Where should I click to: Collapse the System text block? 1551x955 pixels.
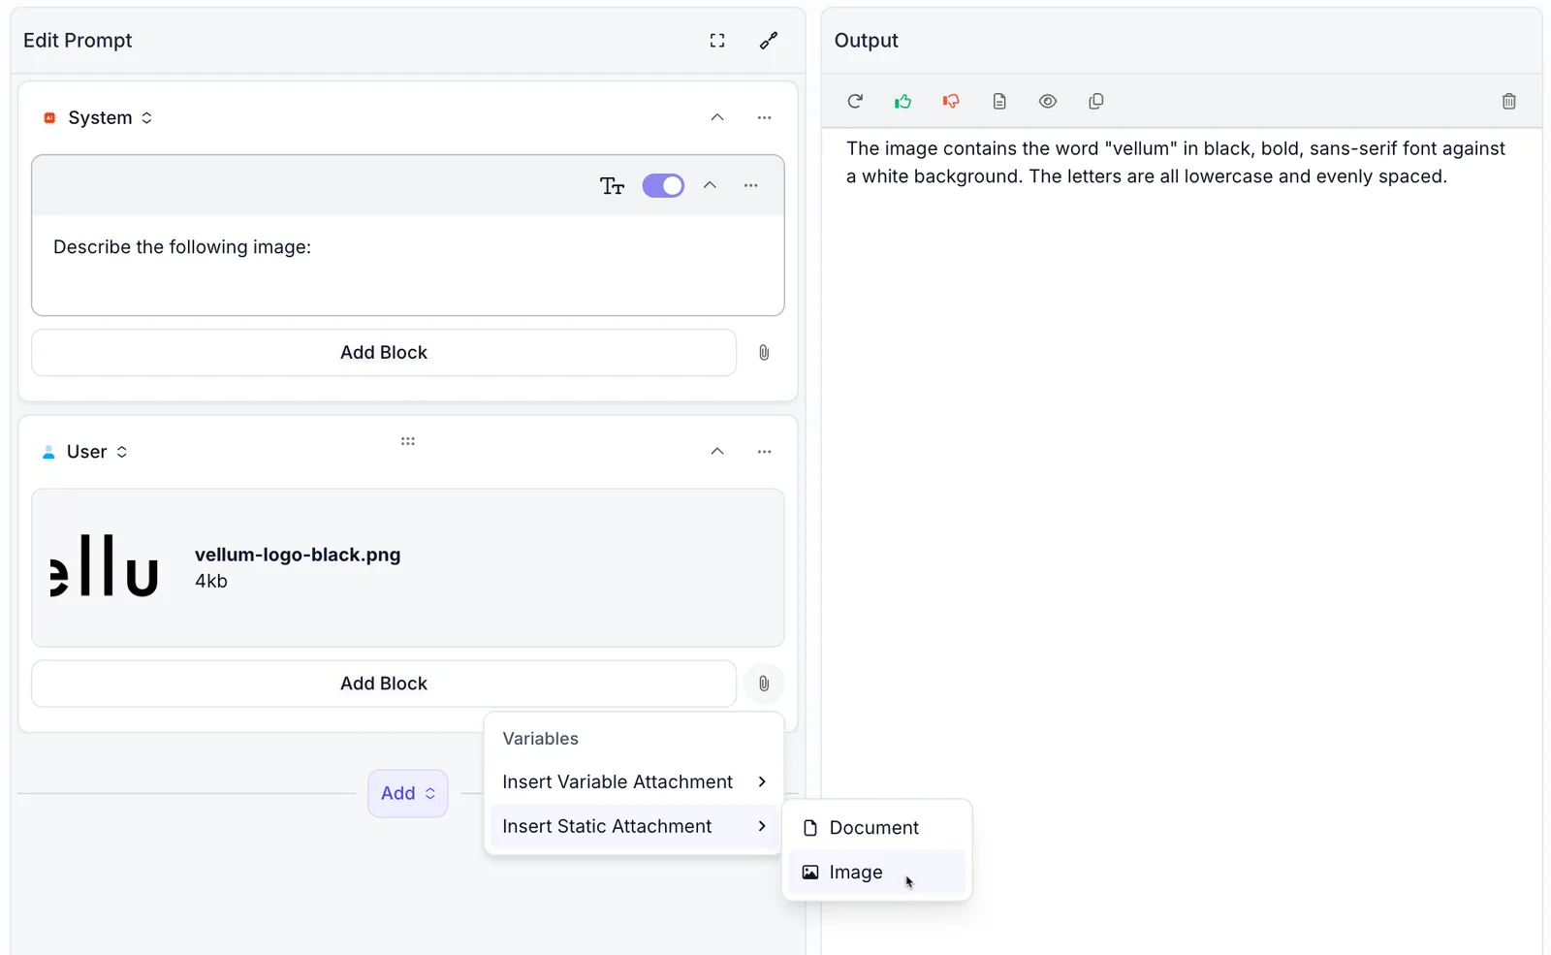(x=710, y=185)
